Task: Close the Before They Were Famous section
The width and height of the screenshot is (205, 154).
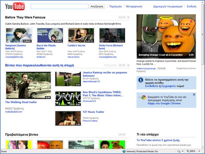Action: pos(129,17)
